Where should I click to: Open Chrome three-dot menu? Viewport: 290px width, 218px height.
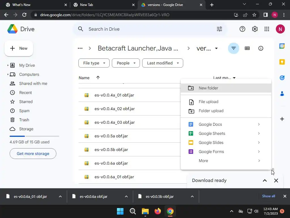coord(284,15)
